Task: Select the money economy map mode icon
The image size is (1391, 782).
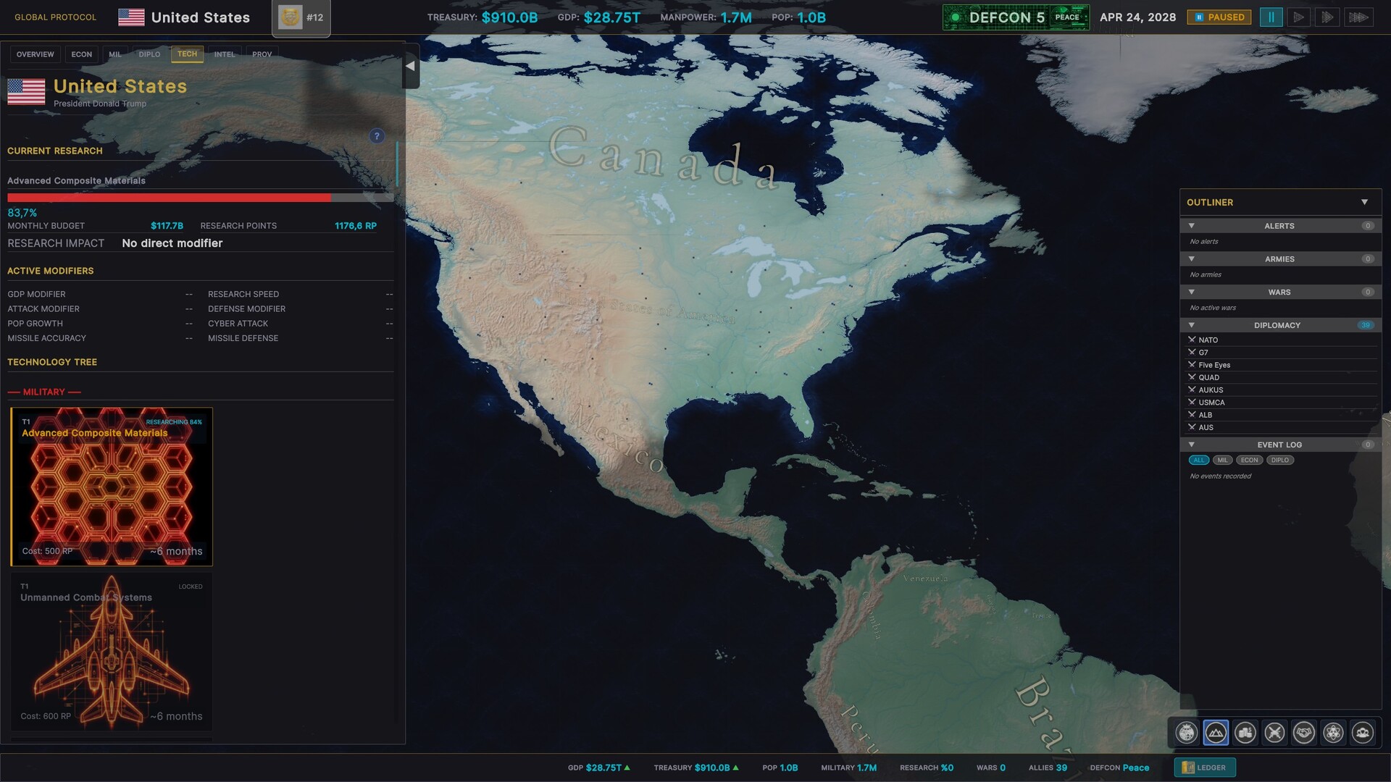Action: point(1245,733)
